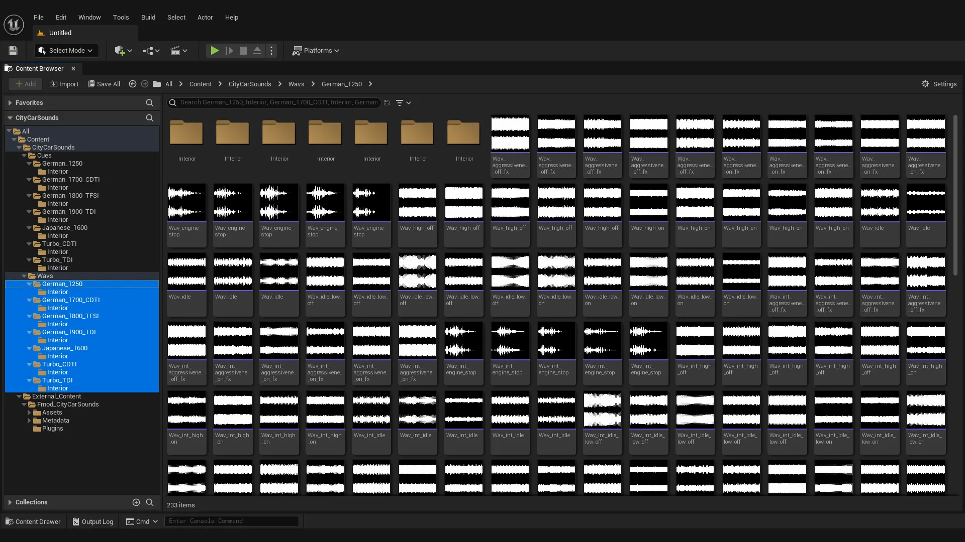Add a new collection plus icon
This screenshot has height=542, width=965.
pos(136,502)
